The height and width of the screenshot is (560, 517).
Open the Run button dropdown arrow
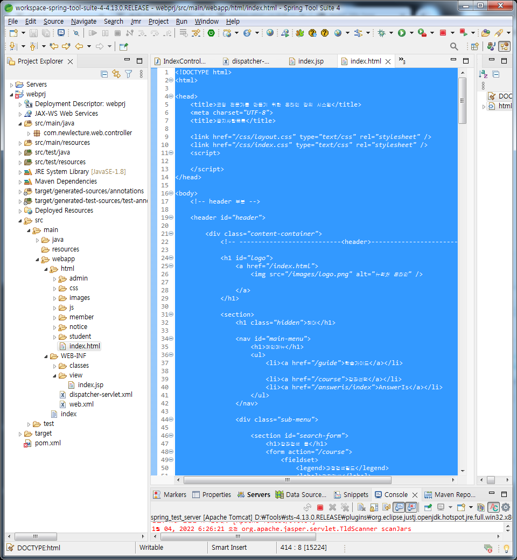point(411,33)
